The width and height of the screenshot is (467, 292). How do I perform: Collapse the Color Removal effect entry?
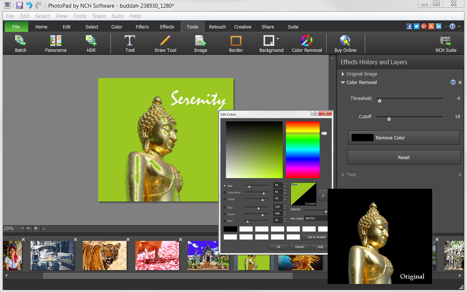(x=343, y=82)
